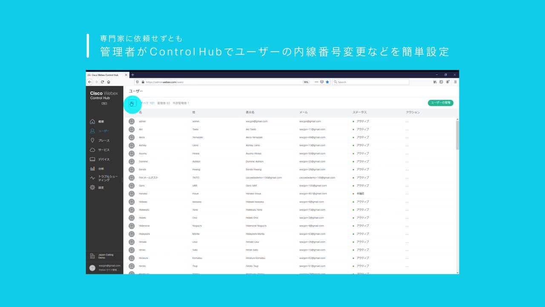Screen dimensions: 545x307
Task: Open actions menu for Hiroki Sato
Action: coord(407,250)
